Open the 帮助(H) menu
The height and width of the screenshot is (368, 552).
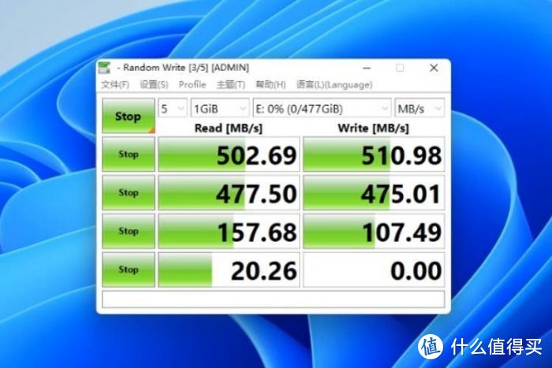[x=270, y=85]
